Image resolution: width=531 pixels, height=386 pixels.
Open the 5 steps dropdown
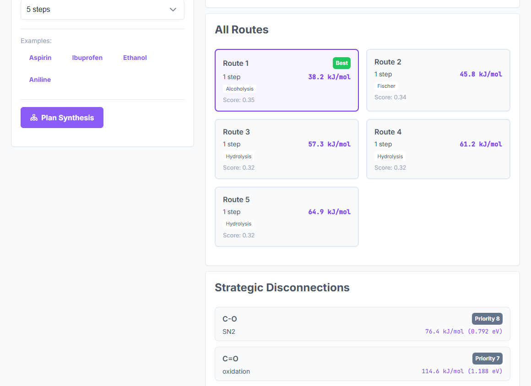point(102,10)
